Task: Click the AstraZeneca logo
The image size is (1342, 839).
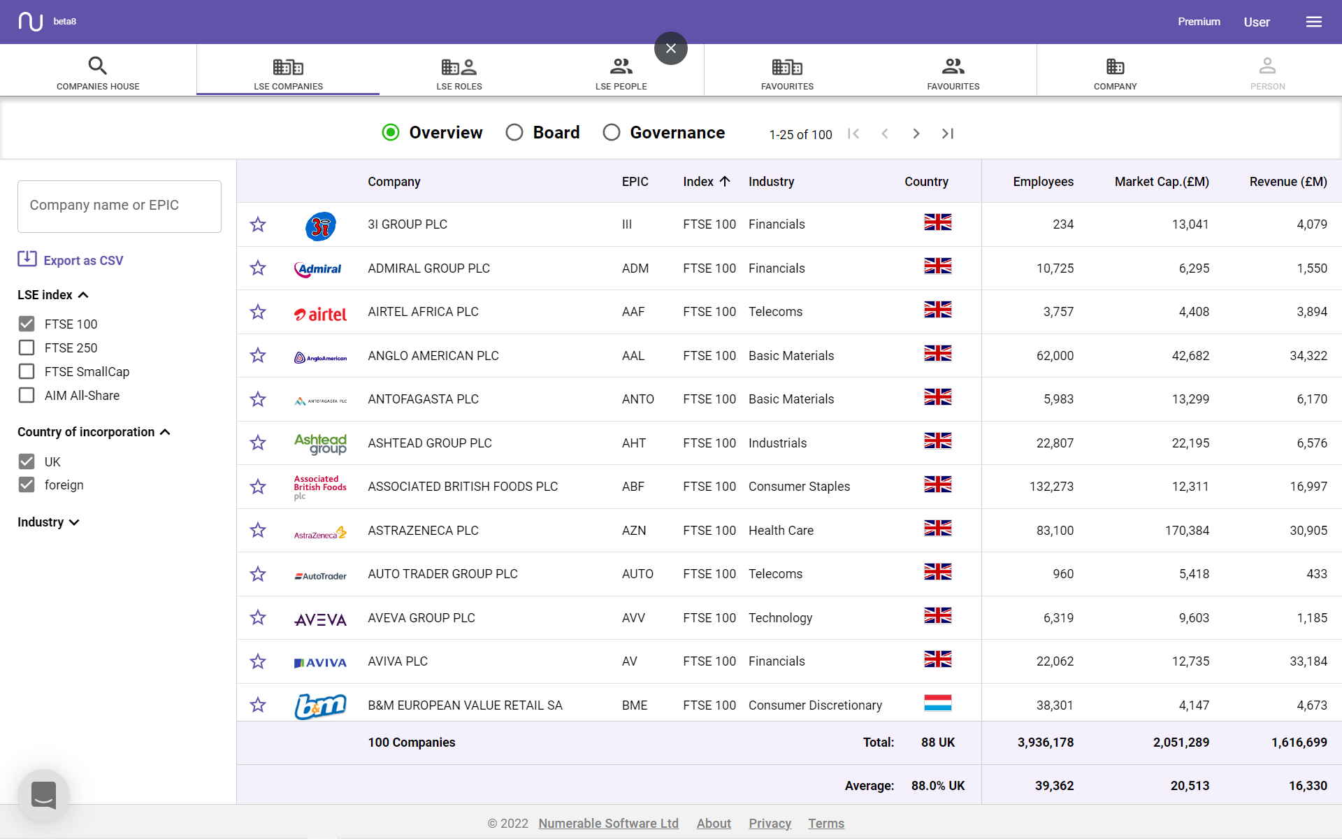Action: point(320,533)
